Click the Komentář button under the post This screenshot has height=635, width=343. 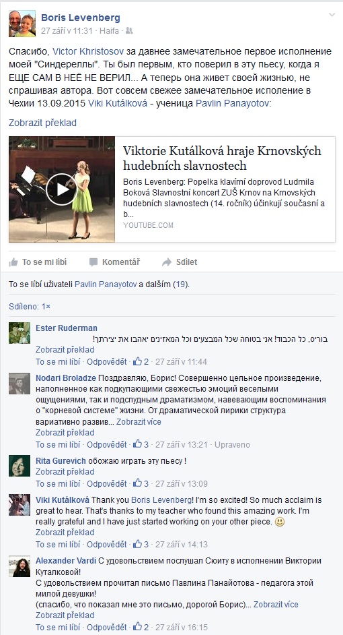click(115, 262)
